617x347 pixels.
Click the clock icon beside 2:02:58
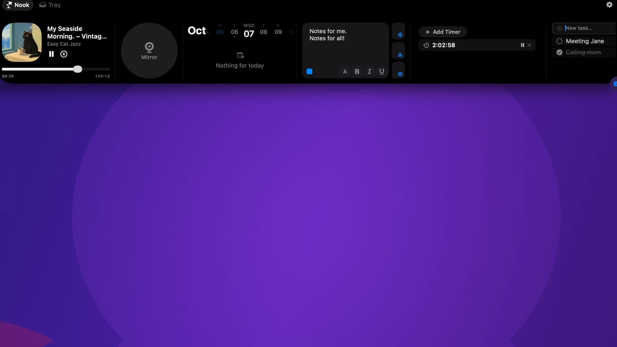click(x=426, y=45)
